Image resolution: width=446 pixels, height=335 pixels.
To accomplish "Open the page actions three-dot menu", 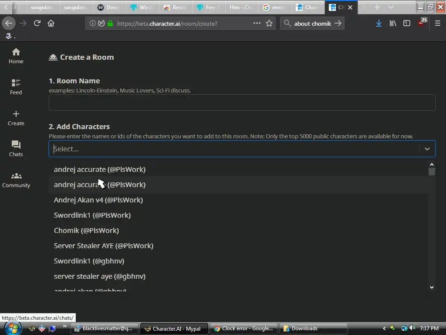I will (257, 23).
